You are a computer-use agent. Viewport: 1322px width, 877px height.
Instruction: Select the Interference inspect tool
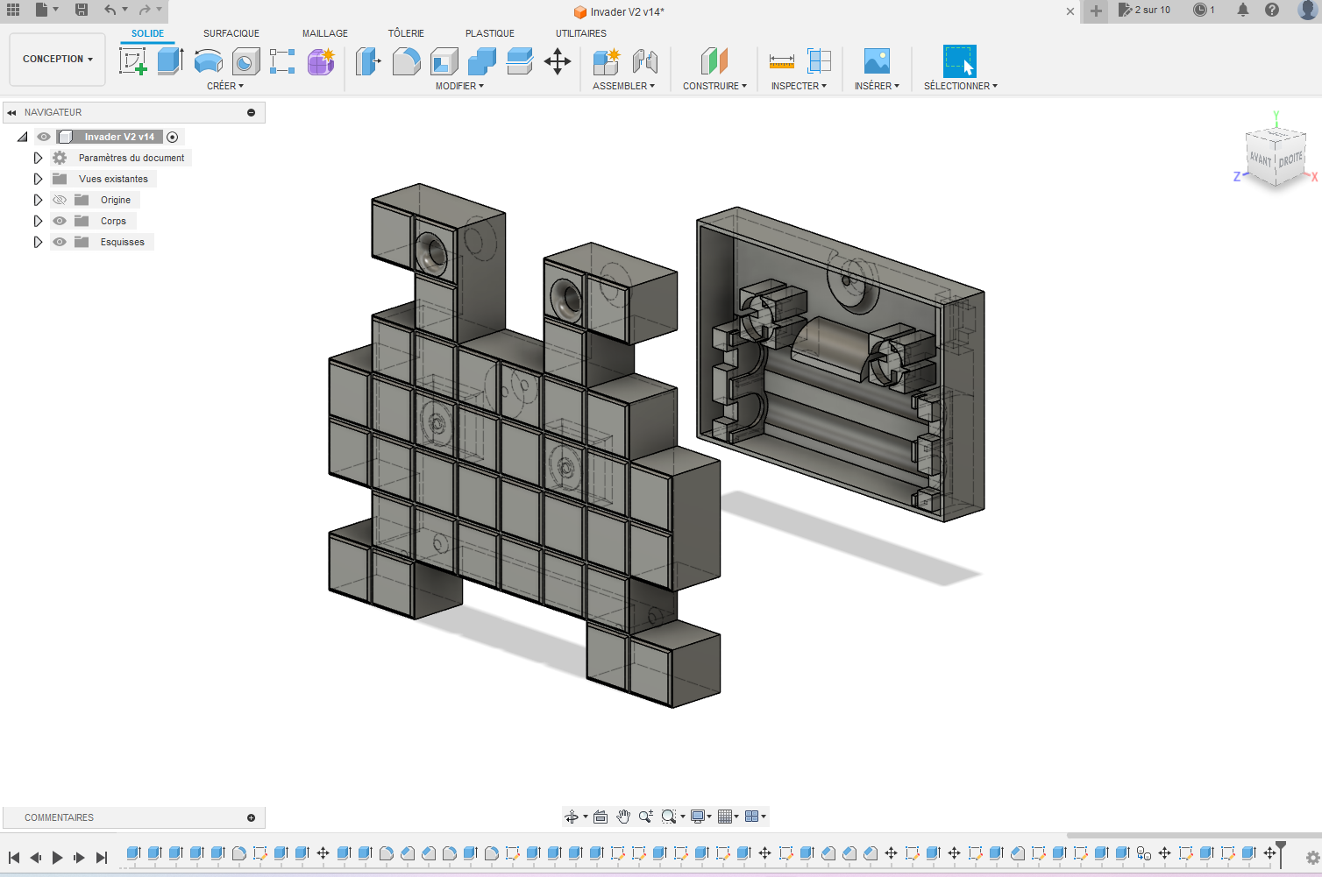click(x=819, y=61)
